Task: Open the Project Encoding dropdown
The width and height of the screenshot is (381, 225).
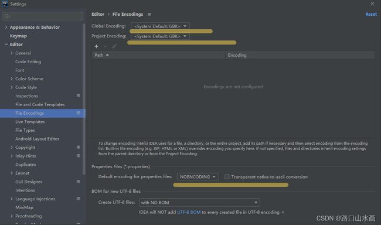Action: 160,36
